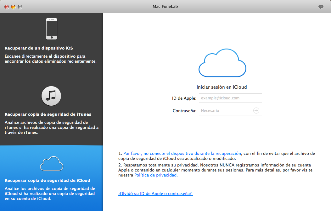Click 'Analice archivos de copia de seguridad de iTunes' description

tap(52, 127)
